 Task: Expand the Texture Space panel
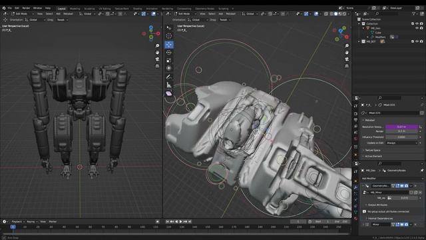373,150
